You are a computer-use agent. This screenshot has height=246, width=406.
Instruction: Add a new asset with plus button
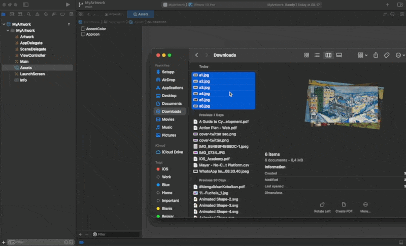(x=80, y=234)
